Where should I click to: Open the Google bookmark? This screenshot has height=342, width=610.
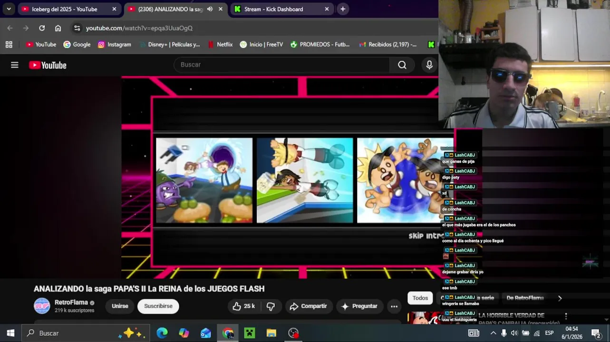(x=77, y=44)
